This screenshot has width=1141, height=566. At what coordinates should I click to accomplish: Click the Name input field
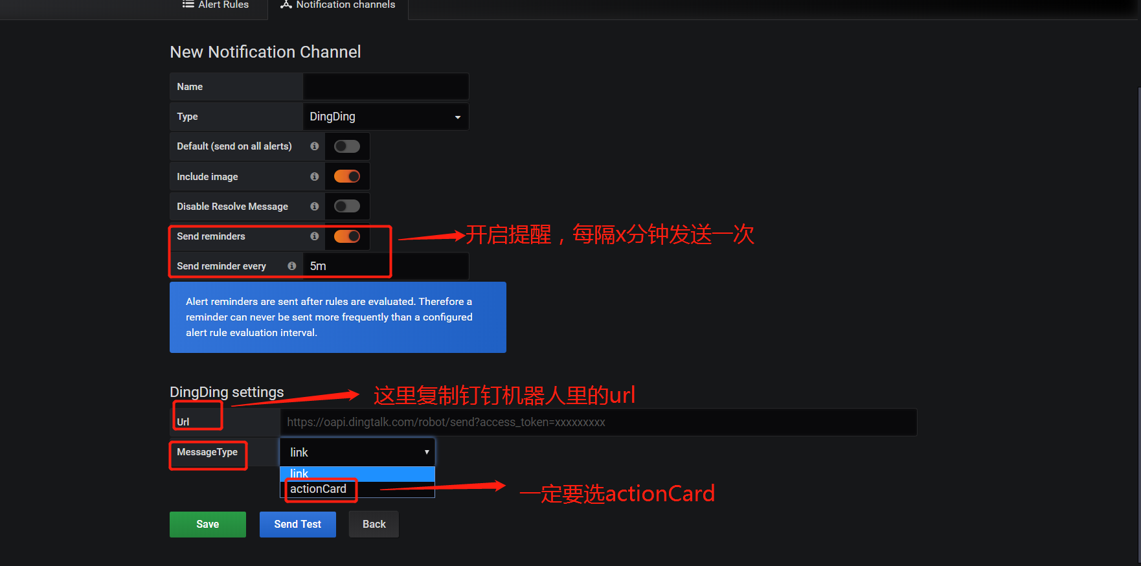386,87
